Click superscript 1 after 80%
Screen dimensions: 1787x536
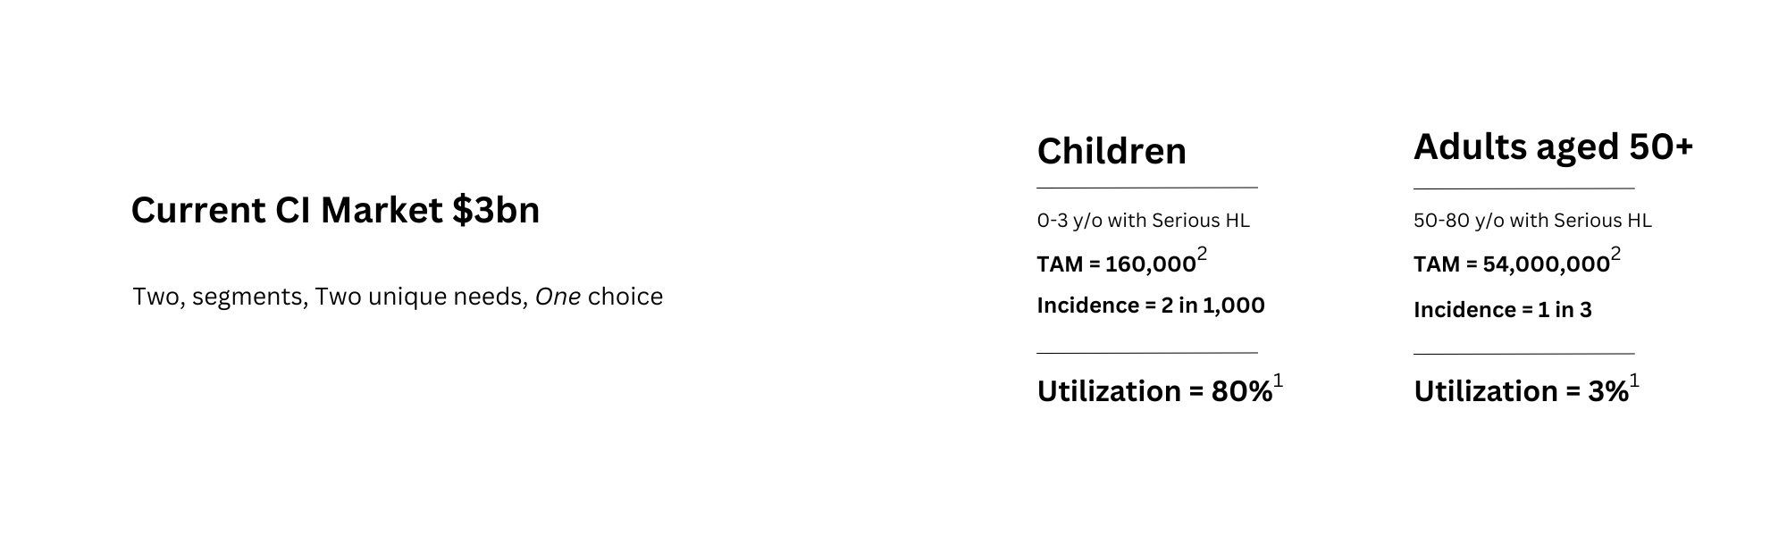pos(1279,381)
